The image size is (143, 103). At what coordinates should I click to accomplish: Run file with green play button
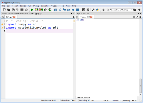tap(32, 10)
